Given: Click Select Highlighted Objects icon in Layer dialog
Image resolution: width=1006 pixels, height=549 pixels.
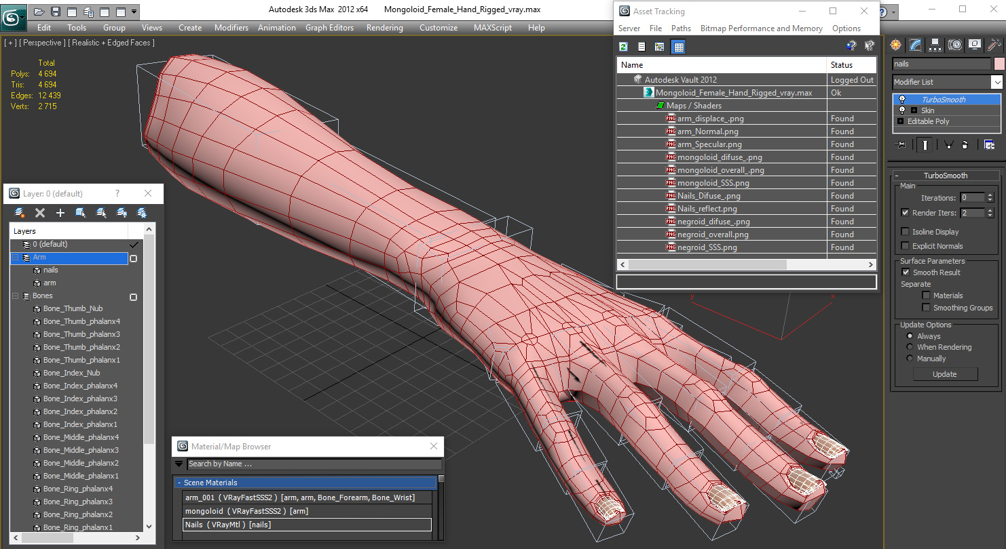Looking at the screenshot, I should [x=81, y=213].
